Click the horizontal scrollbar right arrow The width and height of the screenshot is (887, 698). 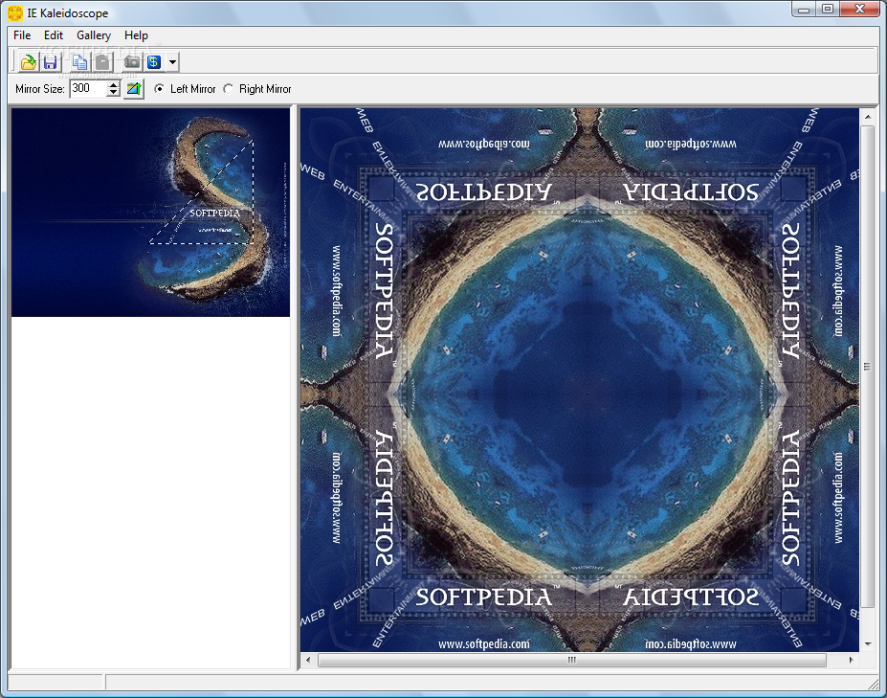tap(851, 660)
